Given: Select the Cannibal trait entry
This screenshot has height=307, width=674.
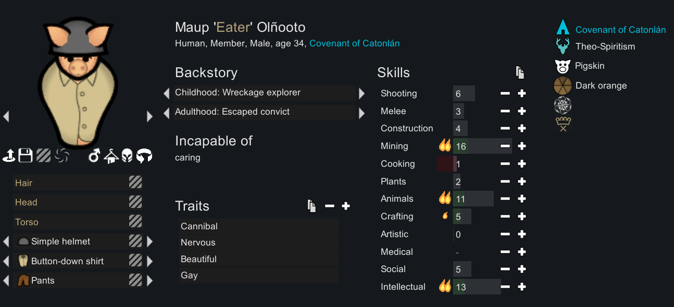Looking at the screenshot, I should point(258,226).
